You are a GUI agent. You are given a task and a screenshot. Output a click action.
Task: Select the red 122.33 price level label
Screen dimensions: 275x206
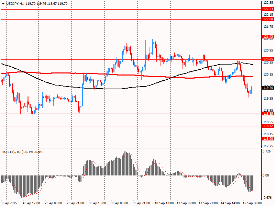267,9
